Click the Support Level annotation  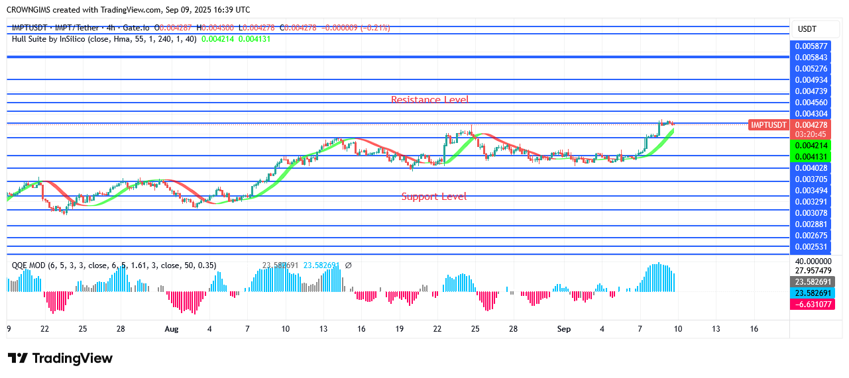tap(434, 197)
